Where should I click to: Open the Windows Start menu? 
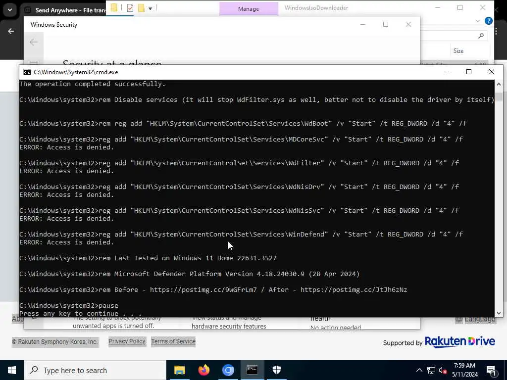pos(12,370)
